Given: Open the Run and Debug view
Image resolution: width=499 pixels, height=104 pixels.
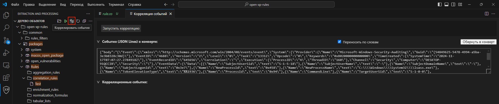Looking at the screenshot, I should pyautogui.click(x=6, y=53).
